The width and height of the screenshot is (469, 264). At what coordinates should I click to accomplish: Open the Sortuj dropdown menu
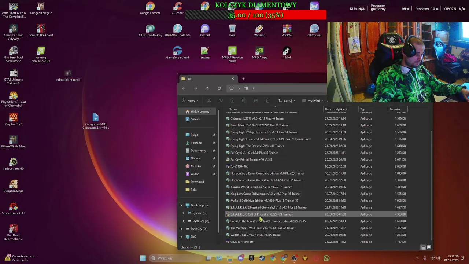[x=287, y=100]
